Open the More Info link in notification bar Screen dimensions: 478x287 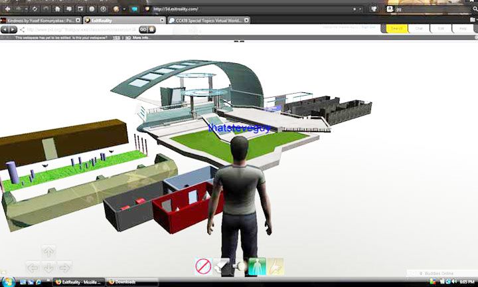(x=141, y=37)
